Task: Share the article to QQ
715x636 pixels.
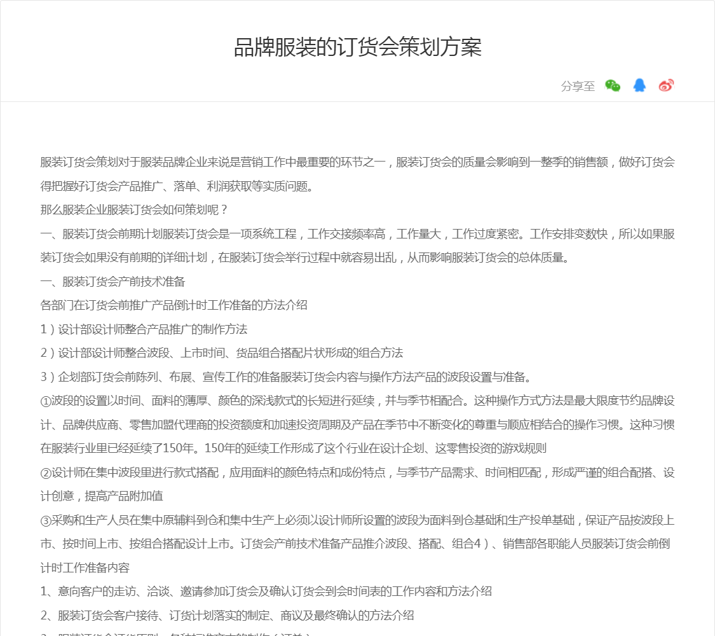Action: click(639, 85)
